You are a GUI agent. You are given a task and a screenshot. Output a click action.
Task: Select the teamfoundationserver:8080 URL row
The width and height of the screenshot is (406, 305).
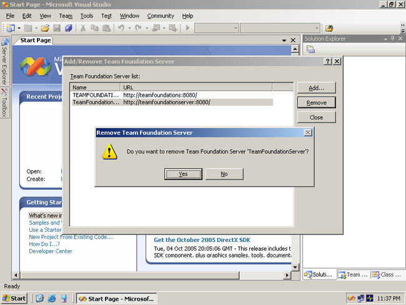pos(172,102)
